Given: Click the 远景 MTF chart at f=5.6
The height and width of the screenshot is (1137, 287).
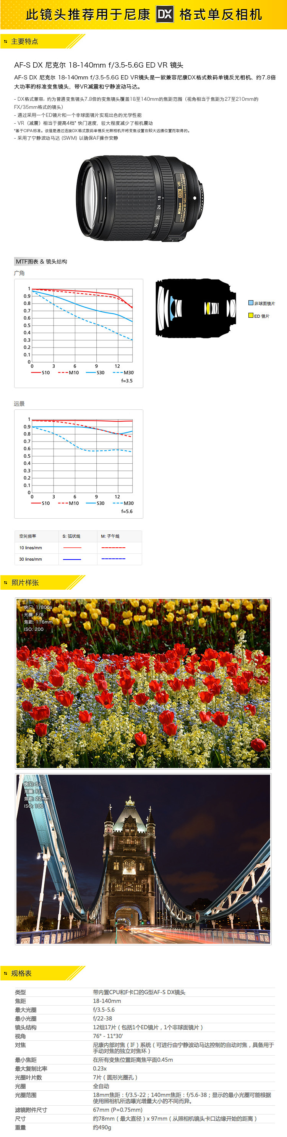Looking at the screenshot, I should (79, 463).
